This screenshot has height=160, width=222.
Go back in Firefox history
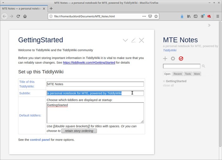pyautogui.click(x=4, y=16)
